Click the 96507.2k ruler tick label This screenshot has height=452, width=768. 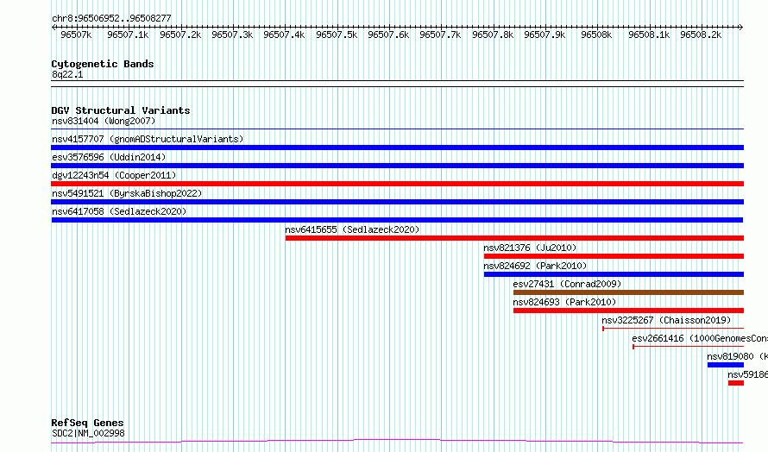[180, 35]
